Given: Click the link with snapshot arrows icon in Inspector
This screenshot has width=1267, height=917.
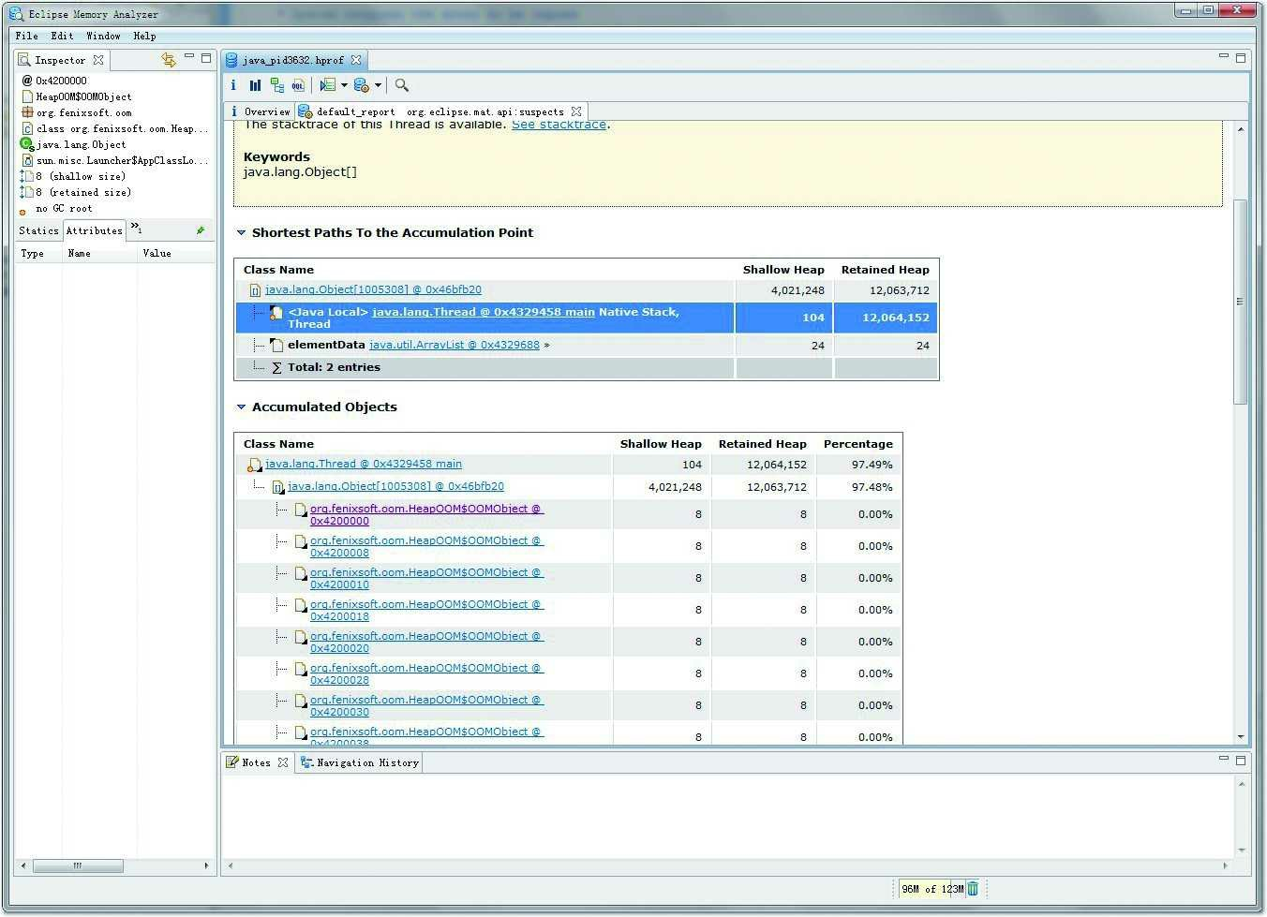Looking at the screenshot, I should point(169,59).
